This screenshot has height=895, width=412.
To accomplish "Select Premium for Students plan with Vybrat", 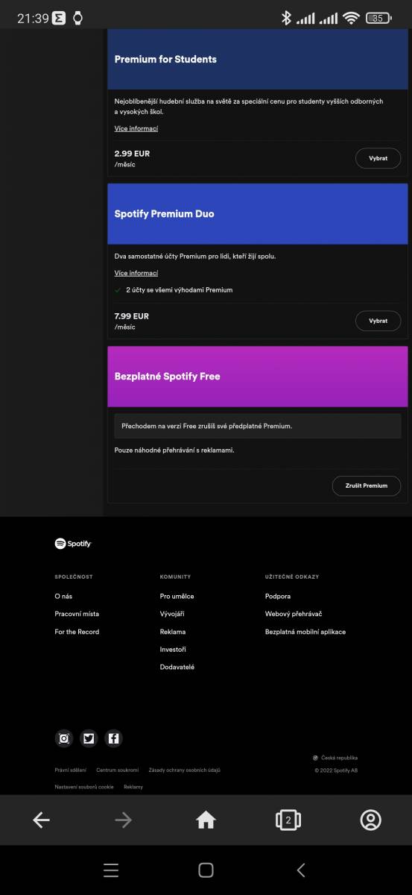I will [378, 158].
